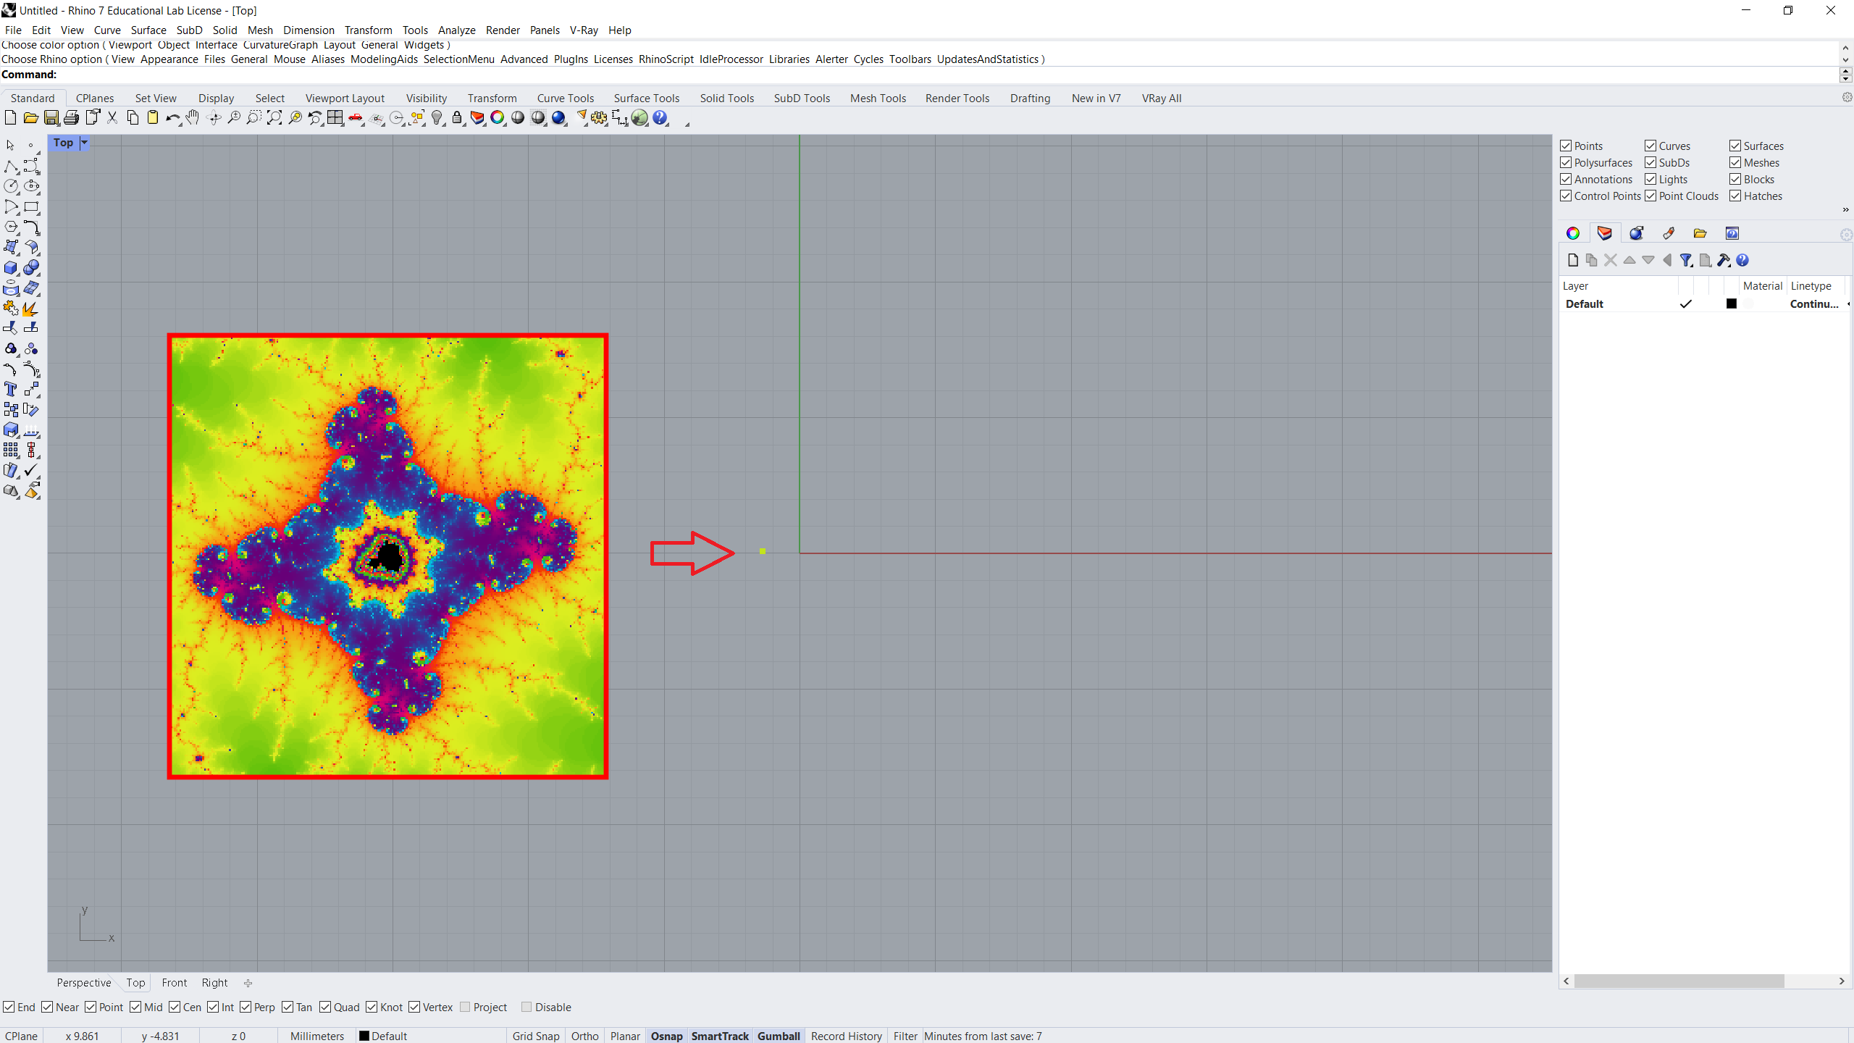Open the Transform menu

pos(368,30)
